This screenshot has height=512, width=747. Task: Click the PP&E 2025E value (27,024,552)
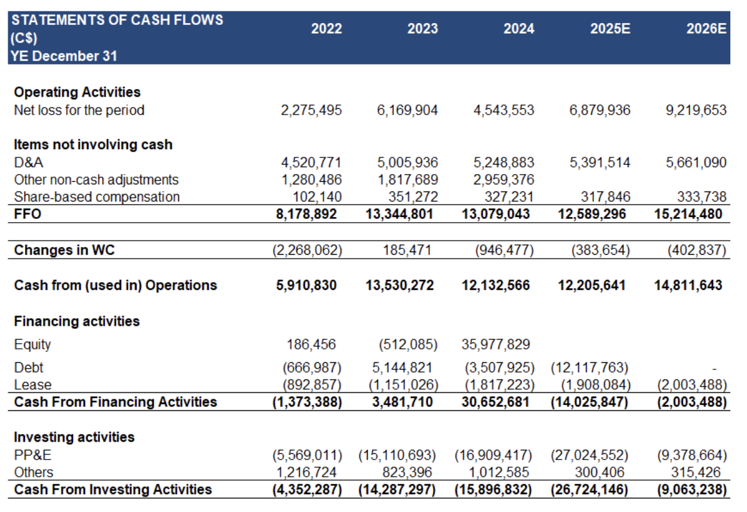(589, 456)
